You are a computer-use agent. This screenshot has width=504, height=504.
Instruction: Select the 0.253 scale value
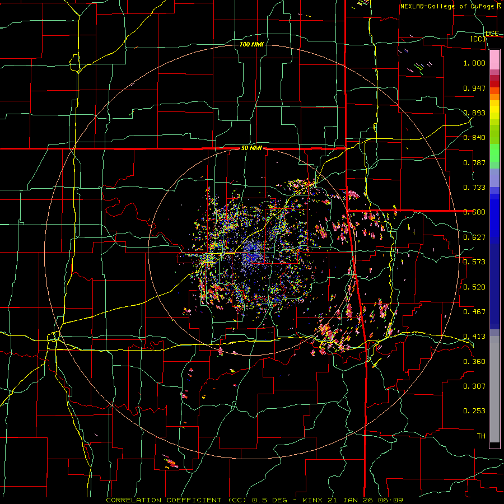point(474,411)
